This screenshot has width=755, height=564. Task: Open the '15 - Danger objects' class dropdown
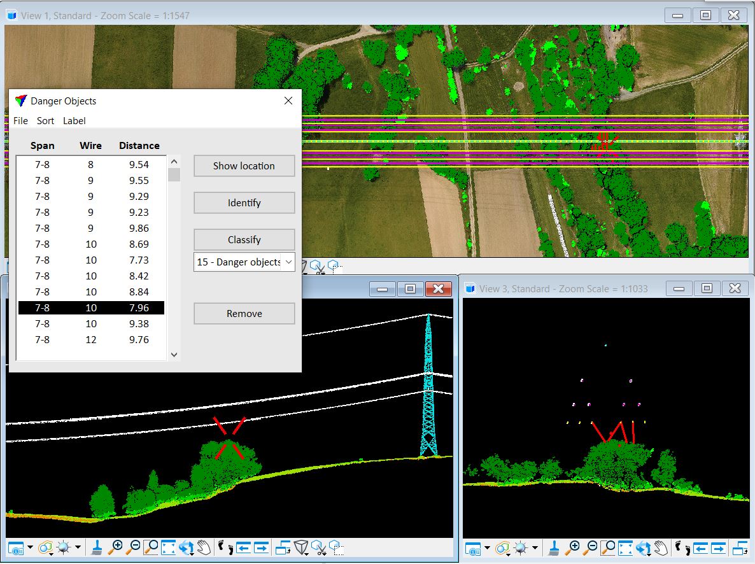288,262
